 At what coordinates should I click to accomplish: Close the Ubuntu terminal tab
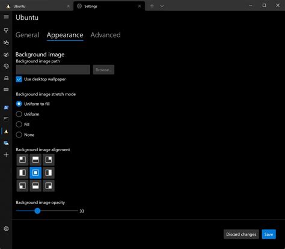click(69, 6)
